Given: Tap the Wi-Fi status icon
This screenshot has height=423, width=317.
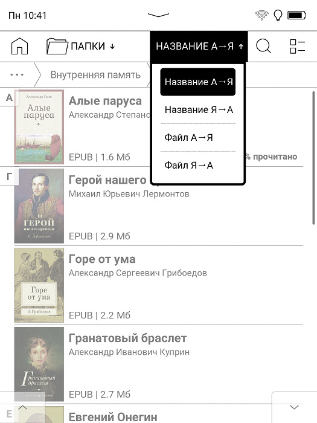Looking at the screenshot, I should [261, 15].
